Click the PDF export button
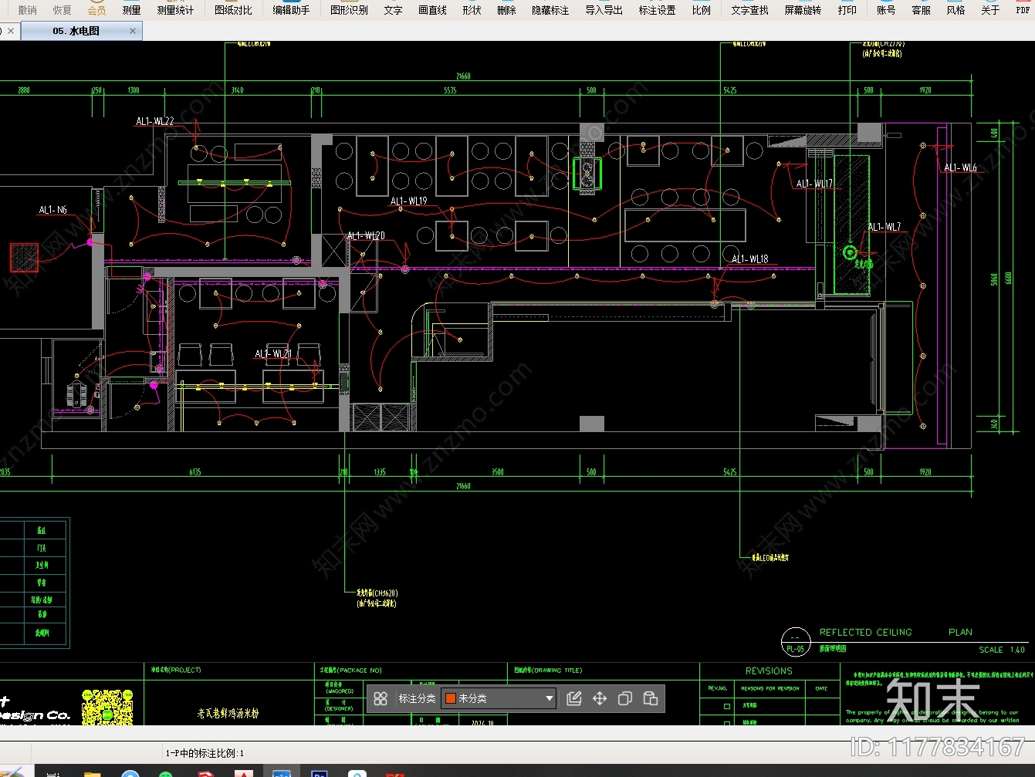This screenshot has height=777, width=1035. click(x=1023, y=10)
